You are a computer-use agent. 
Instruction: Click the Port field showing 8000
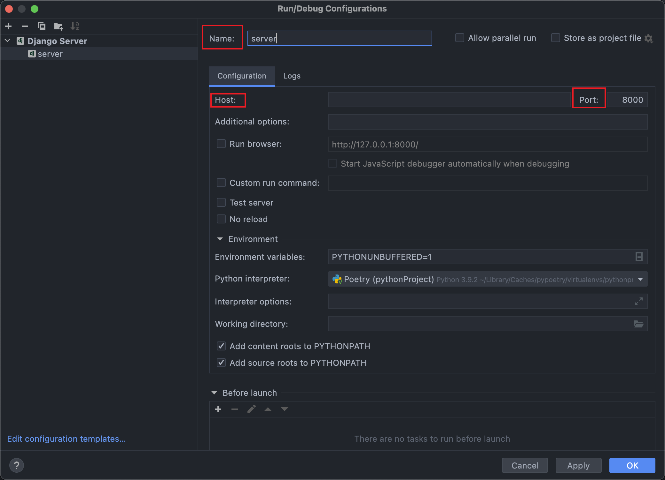[627, 100]
